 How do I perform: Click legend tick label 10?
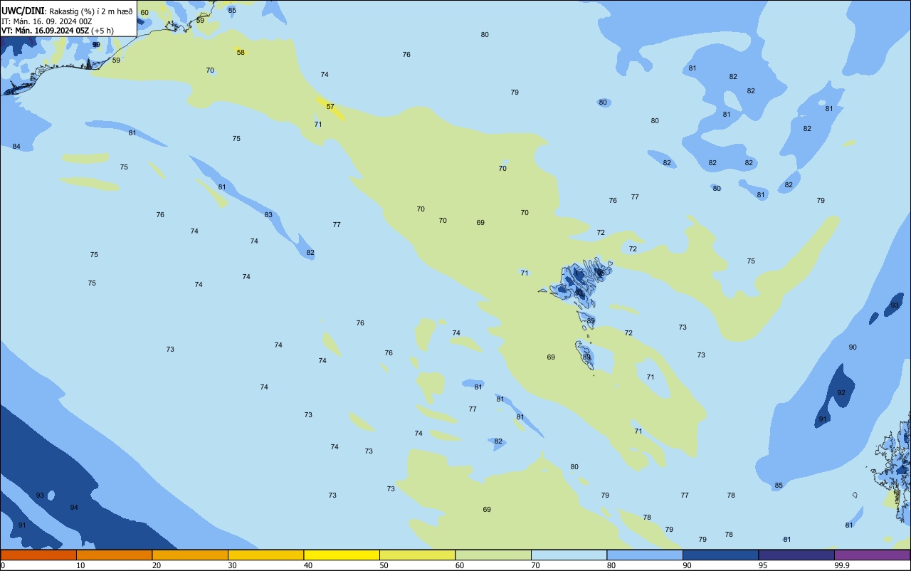pyautogui.click(x=80, y=565)
